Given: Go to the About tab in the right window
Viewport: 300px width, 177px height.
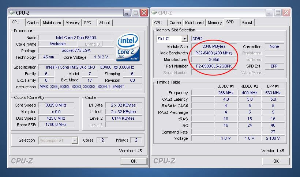Looking at the screenshot, I should point(247,23).
